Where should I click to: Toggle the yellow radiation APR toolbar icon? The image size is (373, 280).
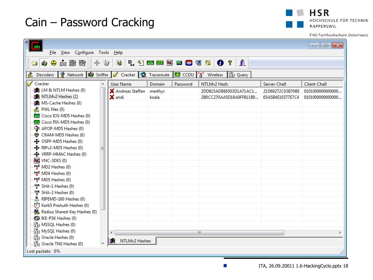54,63
